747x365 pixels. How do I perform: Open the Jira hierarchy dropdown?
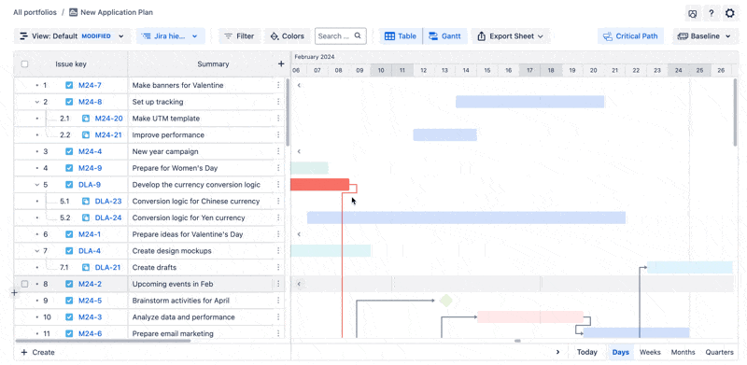click(x=171, y=36)
